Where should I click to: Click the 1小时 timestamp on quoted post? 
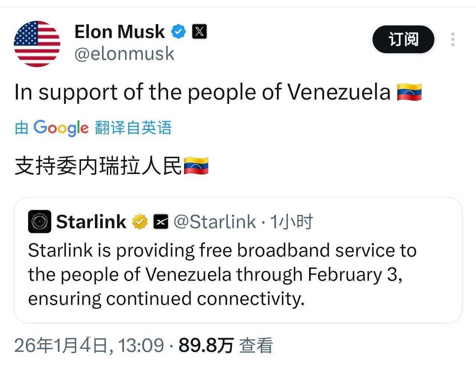(x=291, y=222)
